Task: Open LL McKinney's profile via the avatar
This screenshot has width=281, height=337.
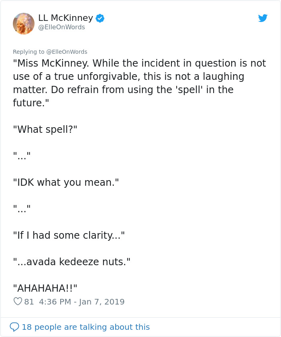Action: [x=24, y=23]
